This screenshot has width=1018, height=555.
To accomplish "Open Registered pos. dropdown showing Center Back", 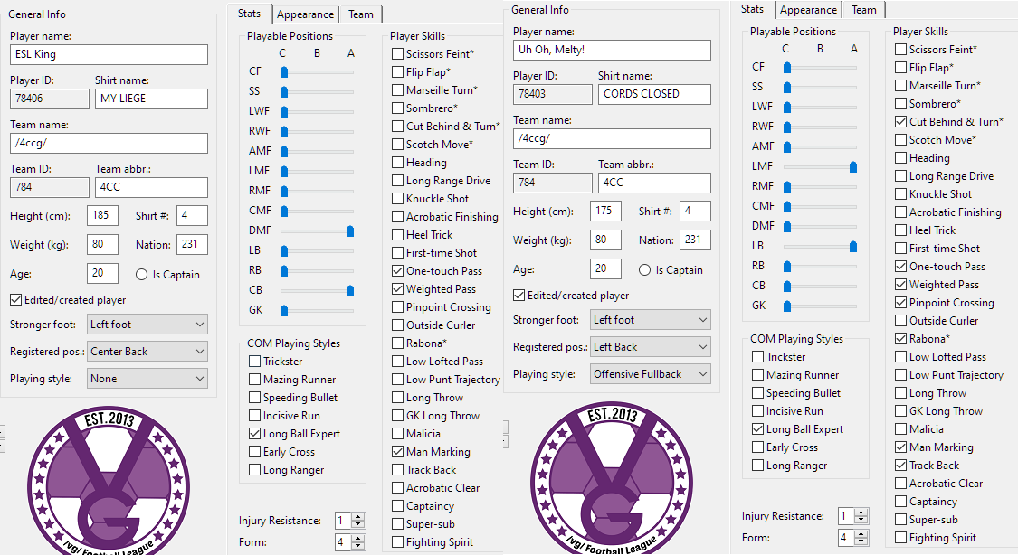I will point(147,352).
